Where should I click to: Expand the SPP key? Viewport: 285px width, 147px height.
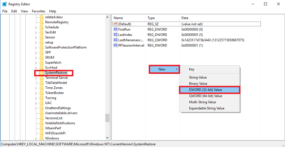pyautogui.click(x=36, y=53)
